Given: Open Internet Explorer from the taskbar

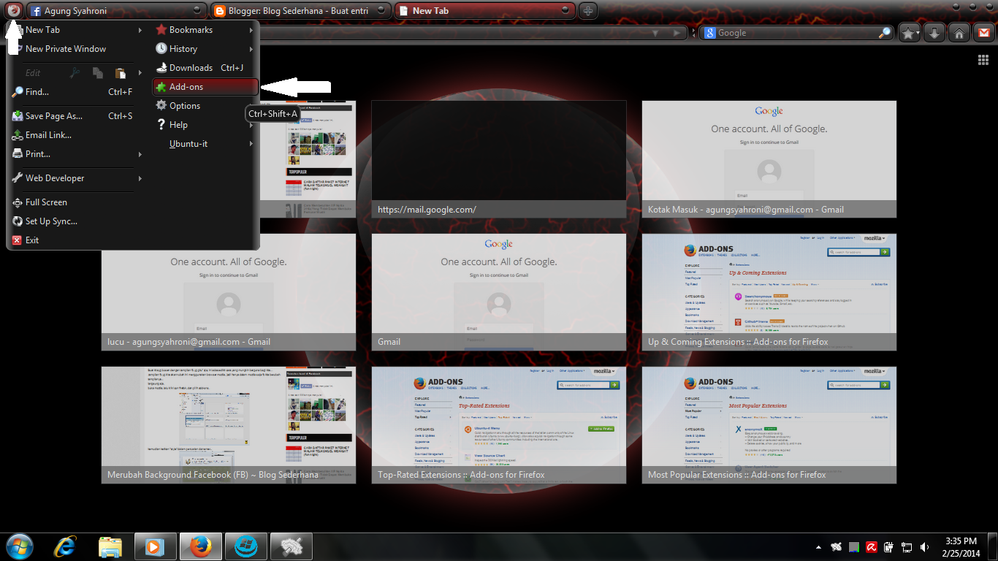Looking at the screenshot, I should coord(64,546).
